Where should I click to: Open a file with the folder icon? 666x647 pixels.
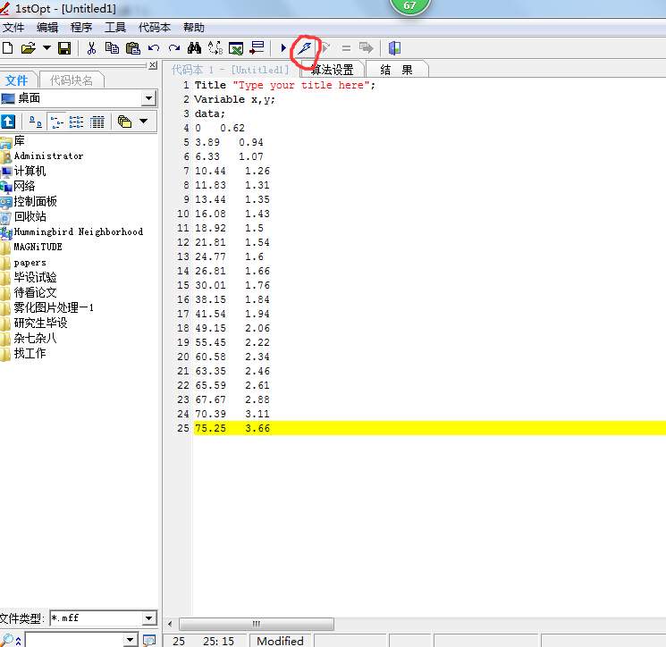tap(29, 48)
